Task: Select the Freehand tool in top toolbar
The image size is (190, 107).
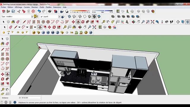Action: pos(29,22)
